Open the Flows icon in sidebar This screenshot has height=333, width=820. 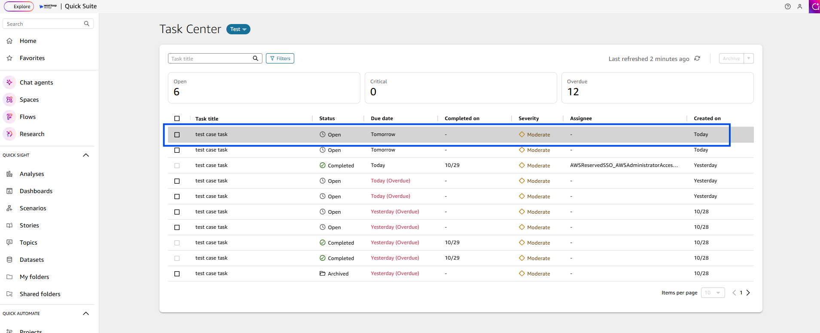[x=9, y=117]
